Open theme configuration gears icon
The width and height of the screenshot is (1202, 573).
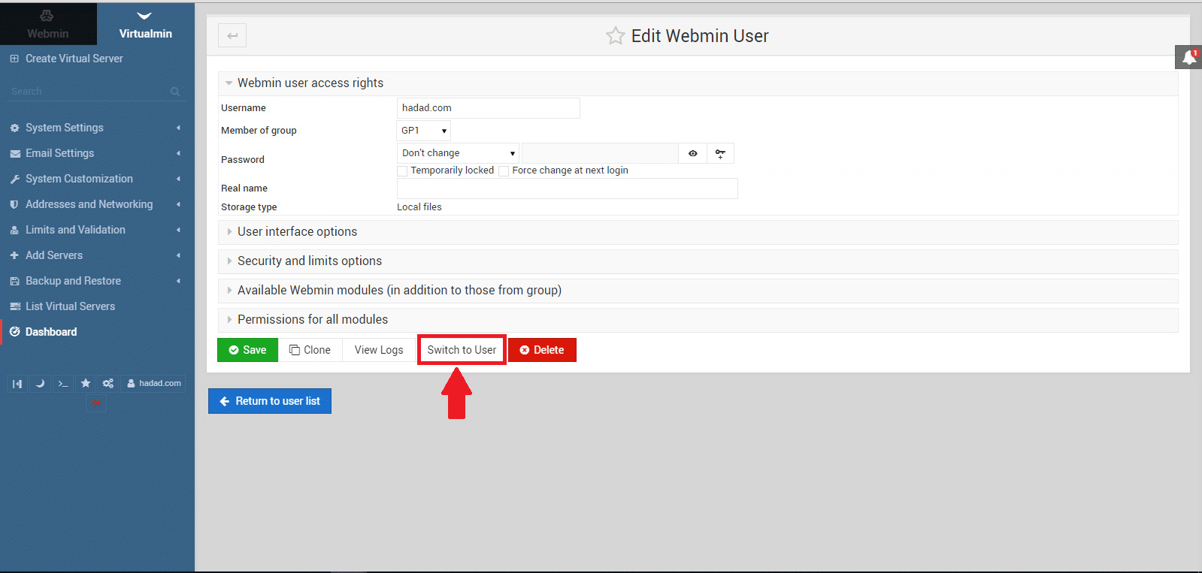pos(108,384)
